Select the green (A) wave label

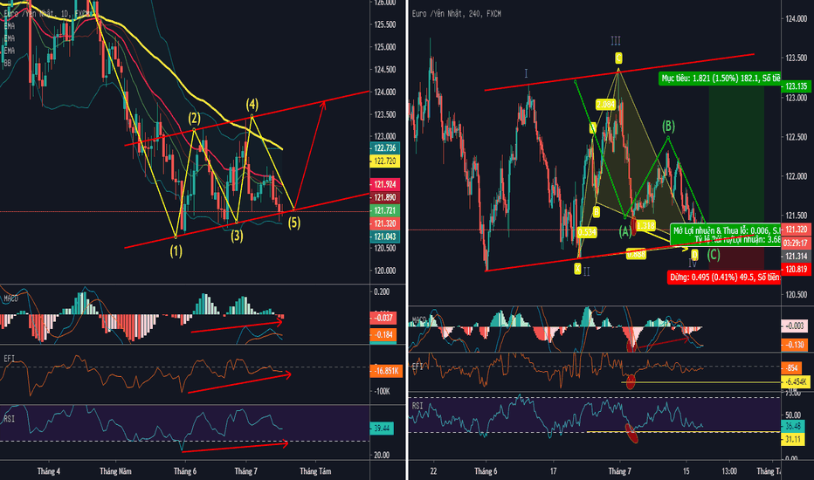(x=625, y=231)
